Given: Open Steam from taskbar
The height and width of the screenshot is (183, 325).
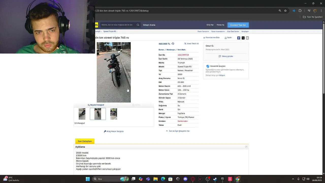Looking at the screenshot, I should pyautogui.click(x=215, y=179).
